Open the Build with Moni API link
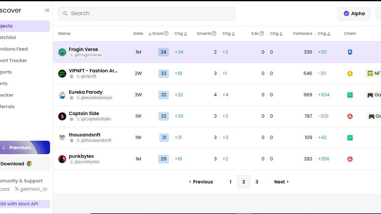 point(25,204)
